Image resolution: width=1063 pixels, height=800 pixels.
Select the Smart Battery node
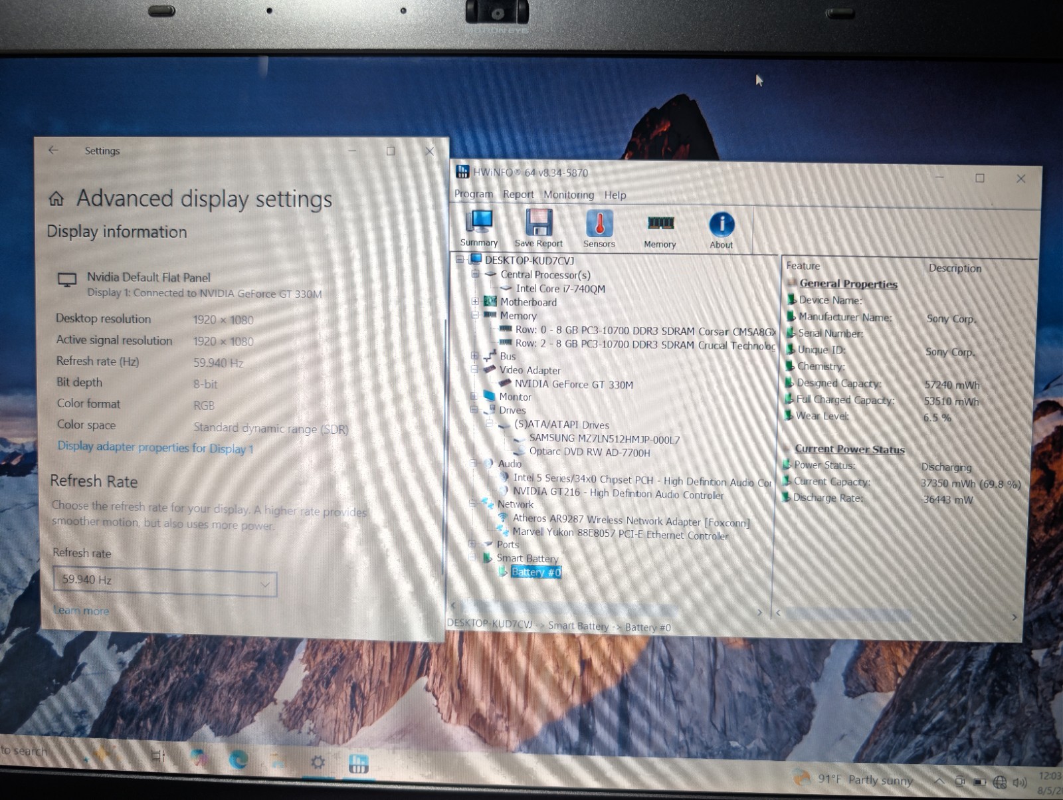[528, 558]
